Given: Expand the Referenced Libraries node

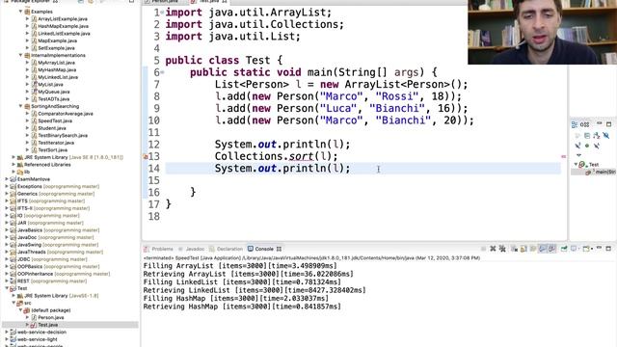Looking at the screenshot, I should coord(13,165).
